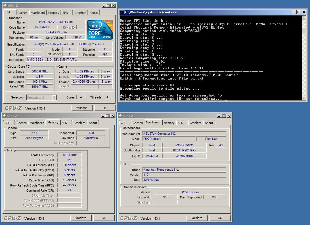Viewport: 310px width, 225px height.
Task: Click the scroll down arrow in cmd window
Action: click(304, 98)
